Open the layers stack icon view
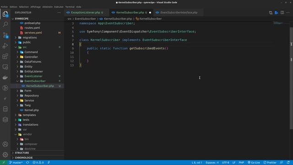The height and width of the screenshot is (165, 293). pyautogui.click(x=5, y=120)
